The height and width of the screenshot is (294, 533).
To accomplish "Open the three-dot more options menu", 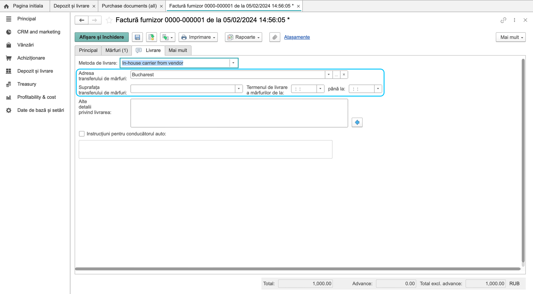I will click(x=515, y=20).
